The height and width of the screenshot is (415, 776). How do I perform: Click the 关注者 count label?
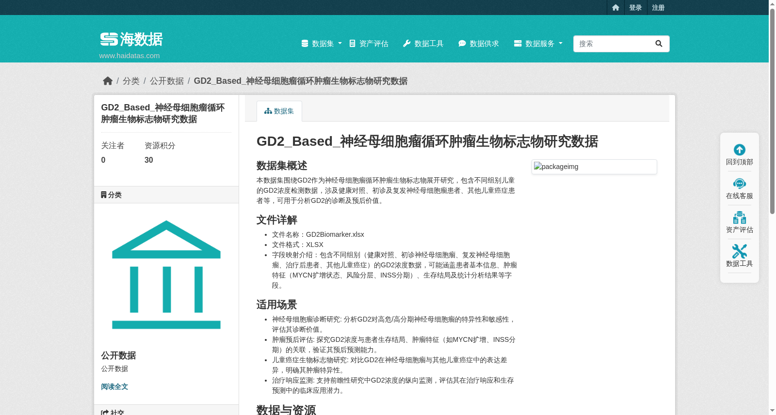(x=113, y=146)
